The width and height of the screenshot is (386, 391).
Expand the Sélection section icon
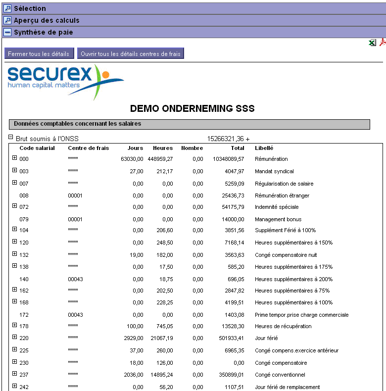click(x=7, y=8)
